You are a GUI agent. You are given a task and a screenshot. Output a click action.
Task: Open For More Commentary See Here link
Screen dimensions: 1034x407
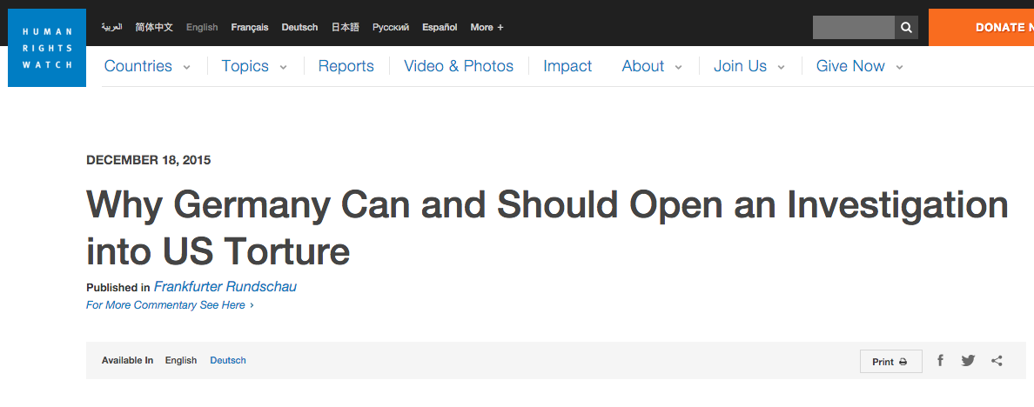(x=170, y=305)
